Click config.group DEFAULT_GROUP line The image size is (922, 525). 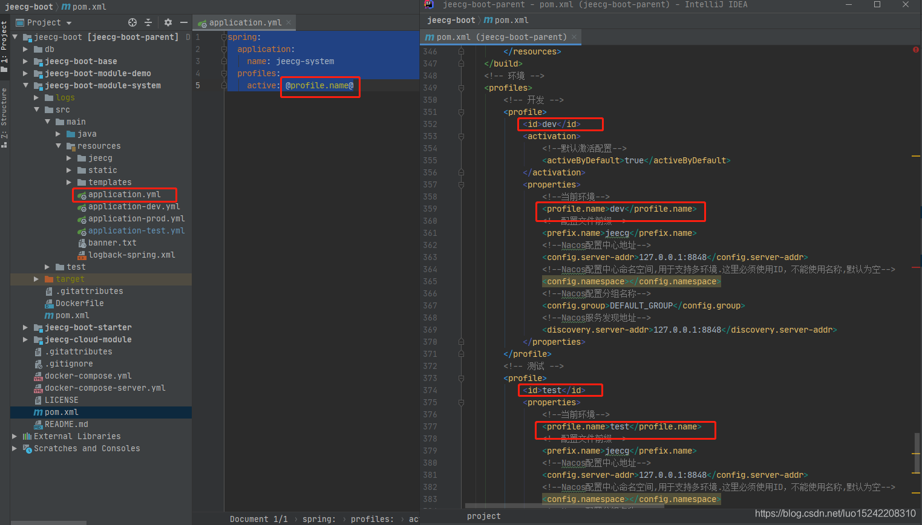point(644,305)
